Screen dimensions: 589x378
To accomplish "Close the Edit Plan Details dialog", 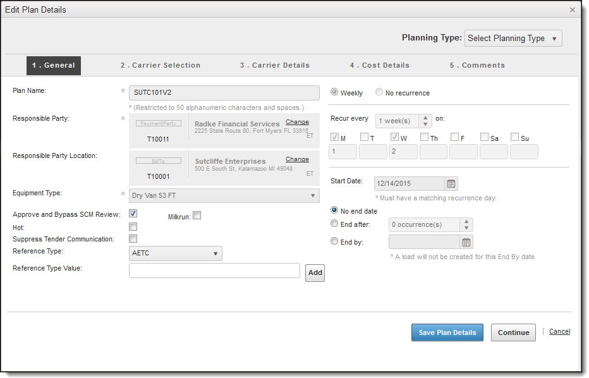I will [573, 10].
